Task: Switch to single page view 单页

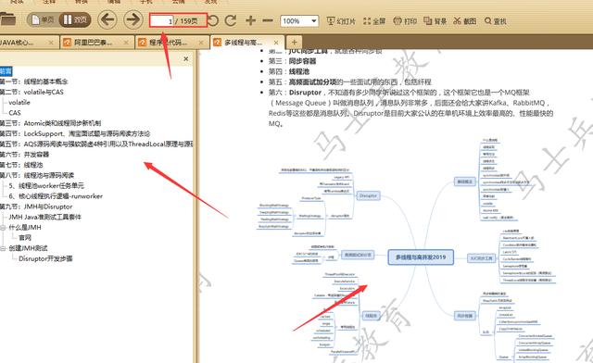Action: [43, 19]
